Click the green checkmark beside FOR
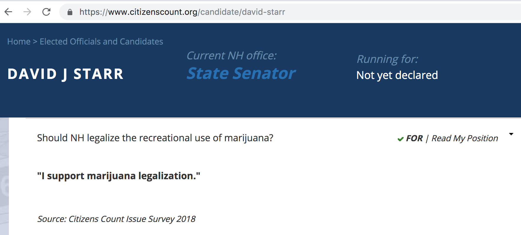The image size is (521, 235). (400, 139)
